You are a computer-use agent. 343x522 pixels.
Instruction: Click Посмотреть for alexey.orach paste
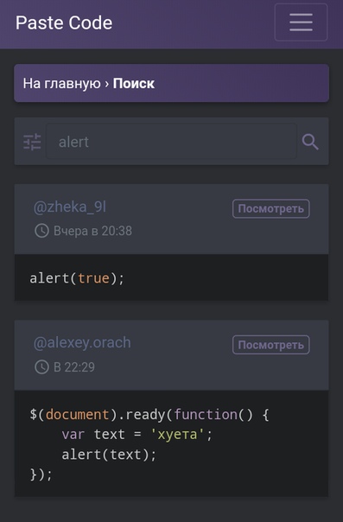tap(270, 345)
